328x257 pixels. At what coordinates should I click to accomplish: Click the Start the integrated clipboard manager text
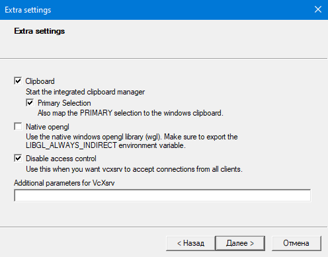tap(85, 92)
